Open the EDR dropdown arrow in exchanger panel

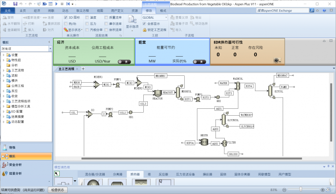coord(280,62)
